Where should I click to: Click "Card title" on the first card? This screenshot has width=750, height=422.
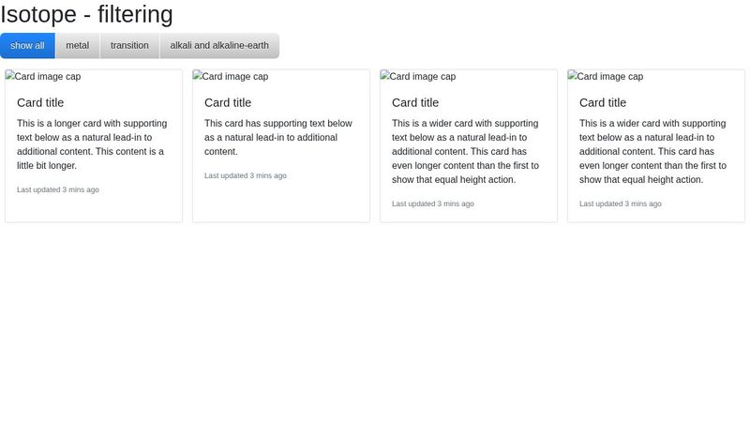(40, 103)
